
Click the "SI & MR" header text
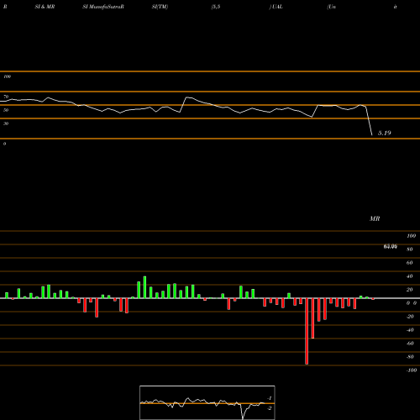[x=45, y=7]
